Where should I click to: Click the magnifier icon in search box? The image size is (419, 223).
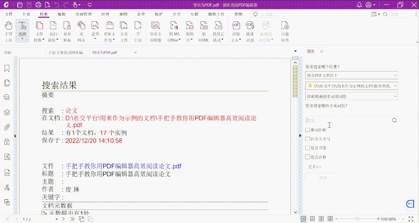394,120
